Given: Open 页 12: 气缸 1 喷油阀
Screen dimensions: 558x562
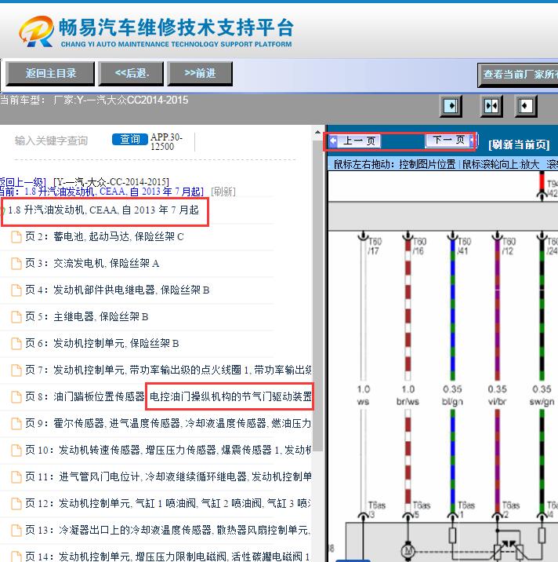Looking at the screenshot, I should click(x=168, y=504).
